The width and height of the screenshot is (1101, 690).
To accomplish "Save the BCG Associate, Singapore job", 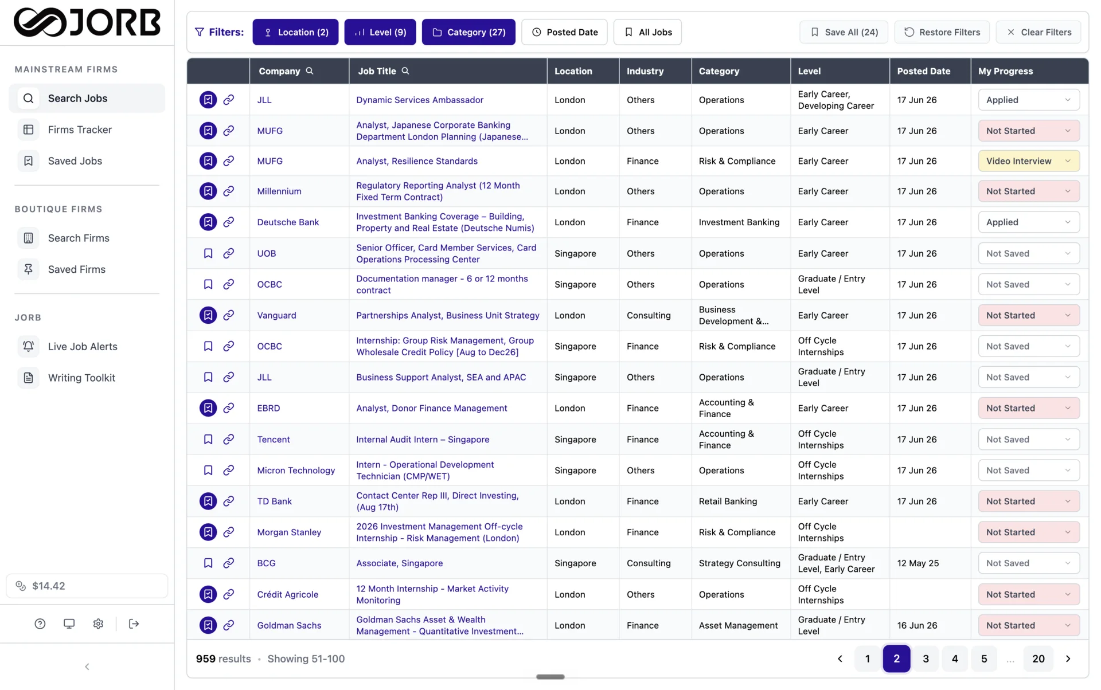I will click(x=208, y=563).
